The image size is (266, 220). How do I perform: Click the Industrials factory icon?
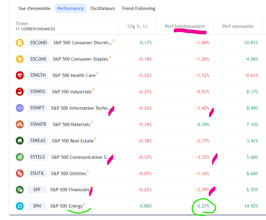[x=20, y=92]
